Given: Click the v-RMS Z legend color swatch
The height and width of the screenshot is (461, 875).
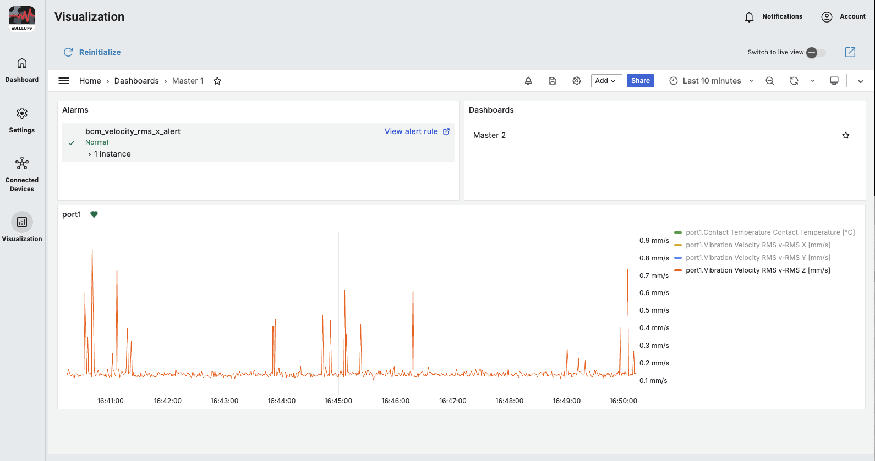Looking at the screenshot, I should click(x=678, y=270).
